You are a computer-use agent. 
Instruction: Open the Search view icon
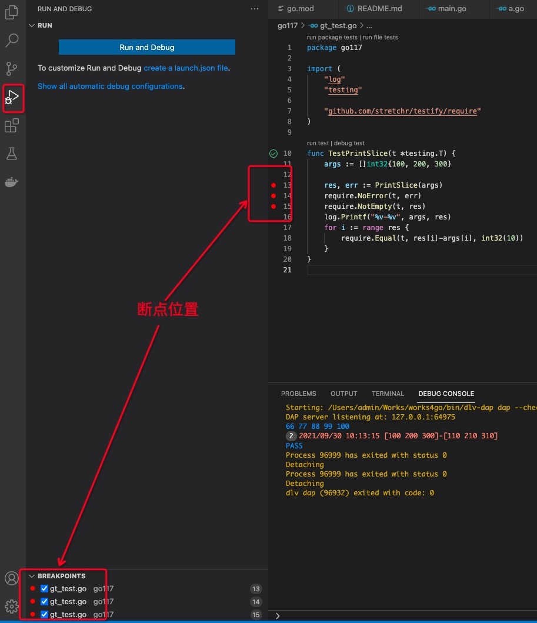[12, 40]
